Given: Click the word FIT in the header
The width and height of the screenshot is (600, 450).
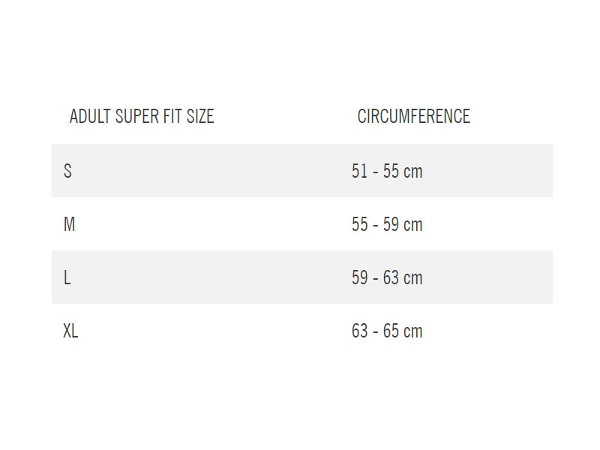Looking at the screenshot, I should coord(172,116).
